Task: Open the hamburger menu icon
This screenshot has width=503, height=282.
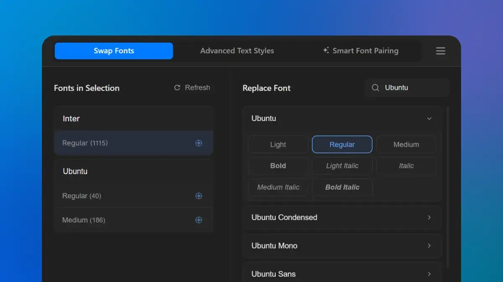Action: (x=441, y=51)
